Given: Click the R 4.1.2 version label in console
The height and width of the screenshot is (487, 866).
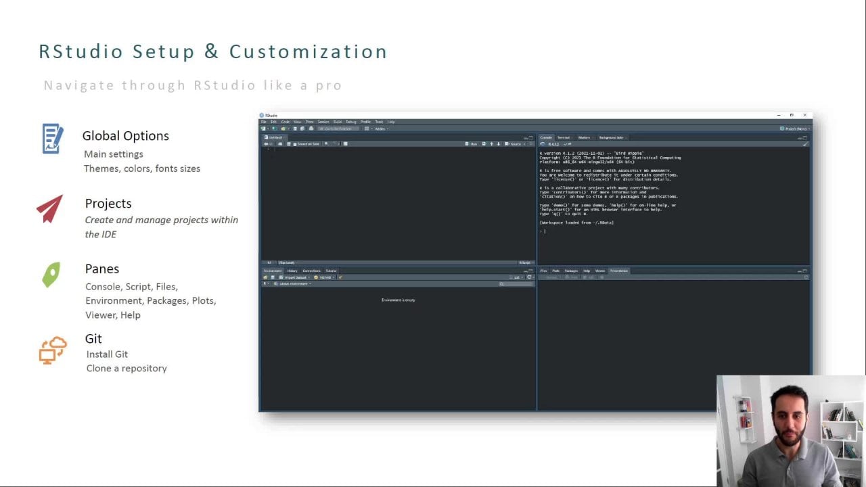Looking at the screenshot, I should [553, 144].
